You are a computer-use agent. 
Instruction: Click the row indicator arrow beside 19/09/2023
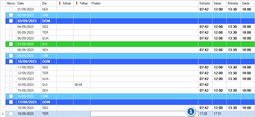[x=3, y=114]
